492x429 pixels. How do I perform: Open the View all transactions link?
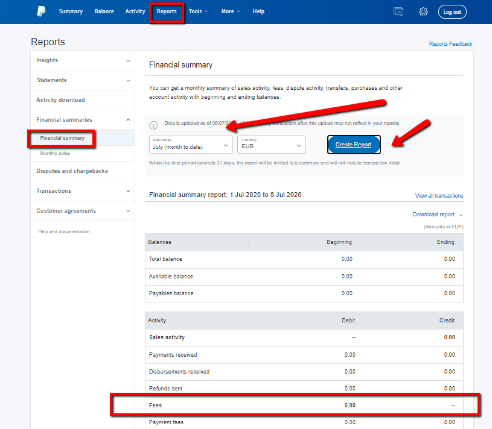439,196
